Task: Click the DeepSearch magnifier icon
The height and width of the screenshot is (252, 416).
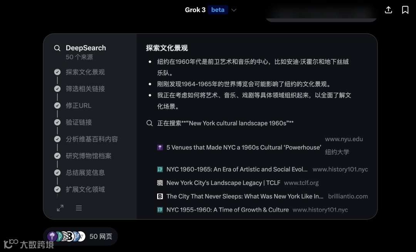Action: (x=57, y=48)
